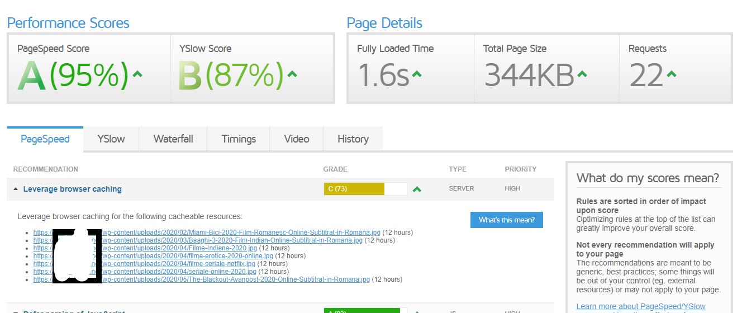Click the PageSpeed Score A (95%) value
This screenshot has width=742, height=313.
point(73,75)
